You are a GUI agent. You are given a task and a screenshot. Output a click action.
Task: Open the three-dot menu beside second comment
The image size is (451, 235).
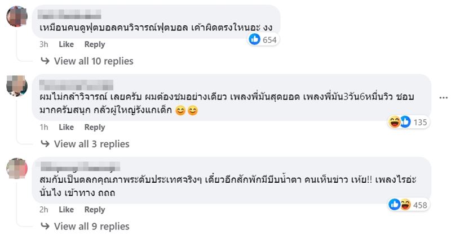[443, 97]
